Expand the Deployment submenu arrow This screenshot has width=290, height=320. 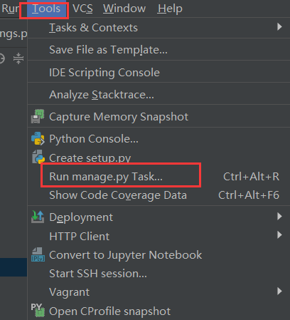279,216
